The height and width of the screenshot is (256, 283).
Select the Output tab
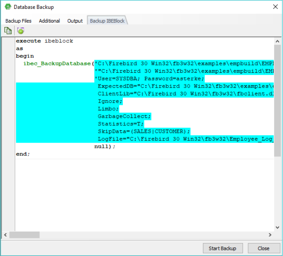pos(75,21)
